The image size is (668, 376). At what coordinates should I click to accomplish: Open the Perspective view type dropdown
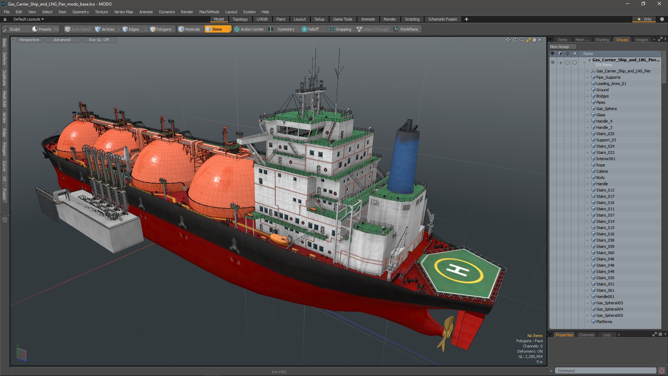[x=29, y=40]
